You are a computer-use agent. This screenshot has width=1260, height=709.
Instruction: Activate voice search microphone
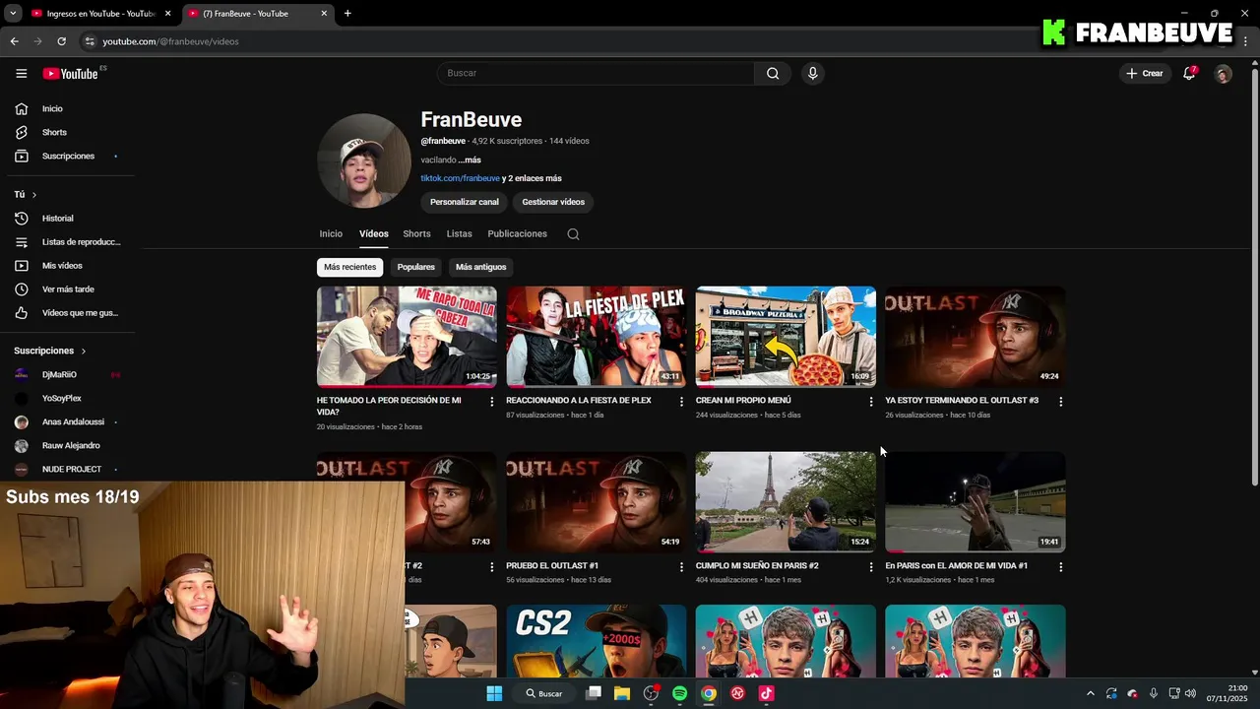tap(812, 73)
